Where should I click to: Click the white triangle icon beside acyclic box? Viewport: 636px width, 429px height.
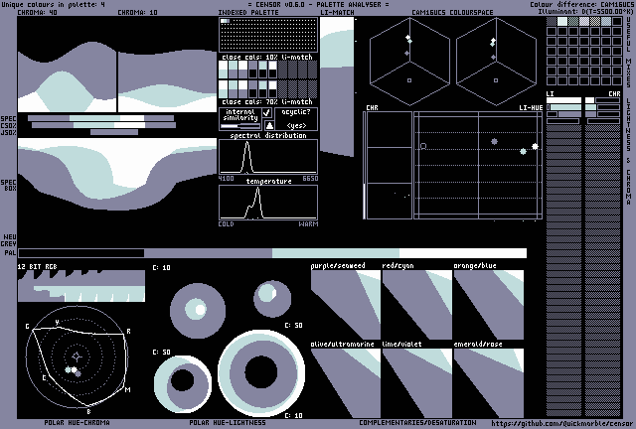pyautogui.click(x=269, y=125)
